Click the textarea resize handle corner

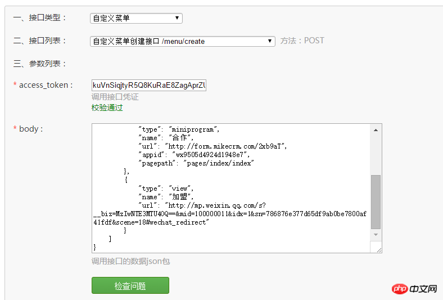pos(378,249)
